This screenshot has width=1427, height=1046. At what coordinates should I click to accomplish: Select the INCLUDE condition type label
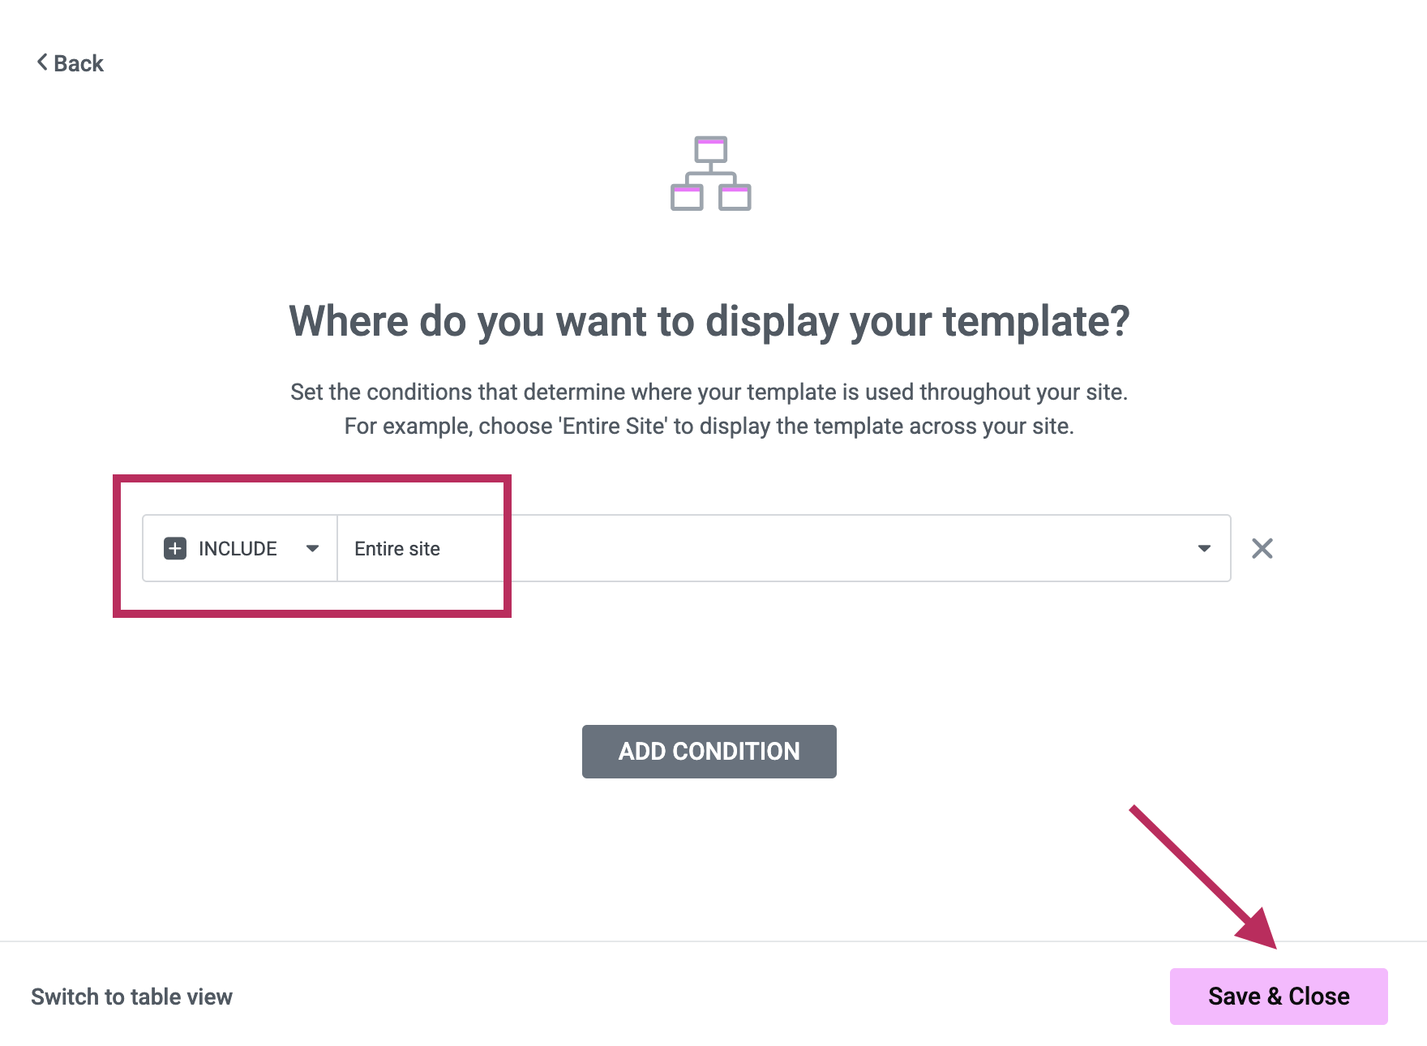[x=238, y=549]
